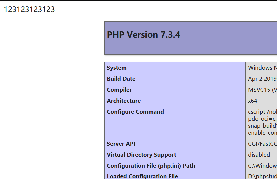Select the System row label
This screenshot has height=179, width=277.
(117, 68)
